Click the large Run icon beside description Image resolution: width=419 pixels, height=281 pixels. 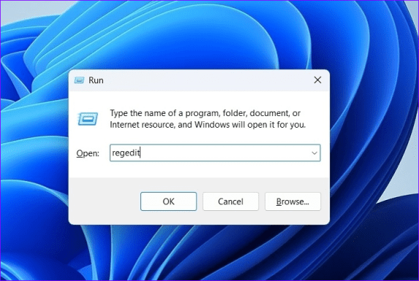88,119
